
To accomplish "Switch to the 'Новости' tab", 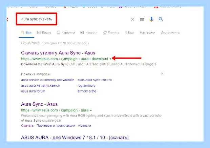I will click(89, 33).
